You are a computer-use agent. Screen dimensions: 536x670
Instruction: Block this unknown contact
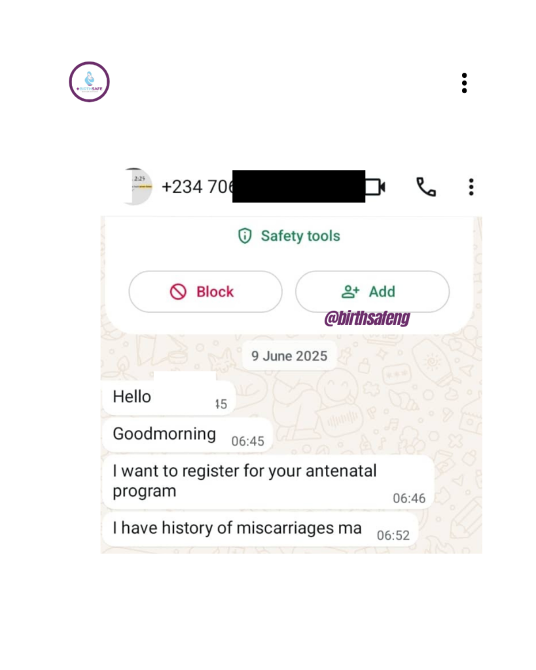205,291
